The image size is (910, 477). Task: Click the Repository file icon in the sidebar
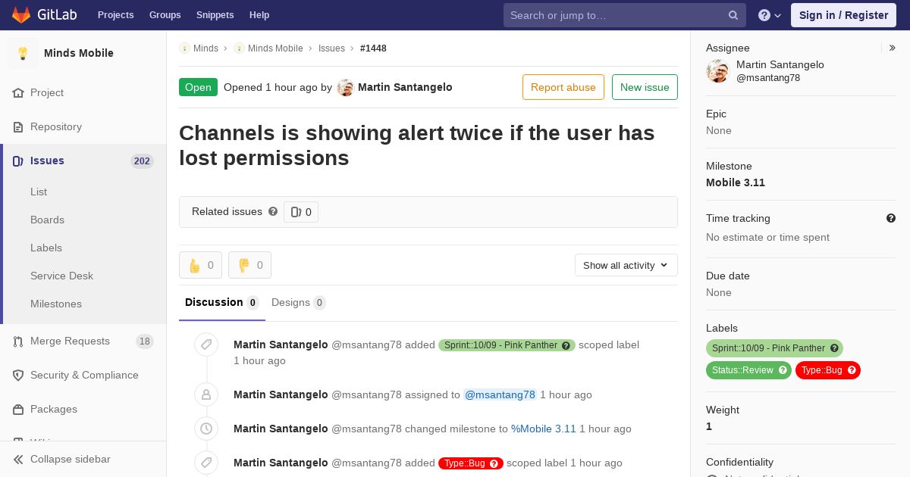pos(18,127)
